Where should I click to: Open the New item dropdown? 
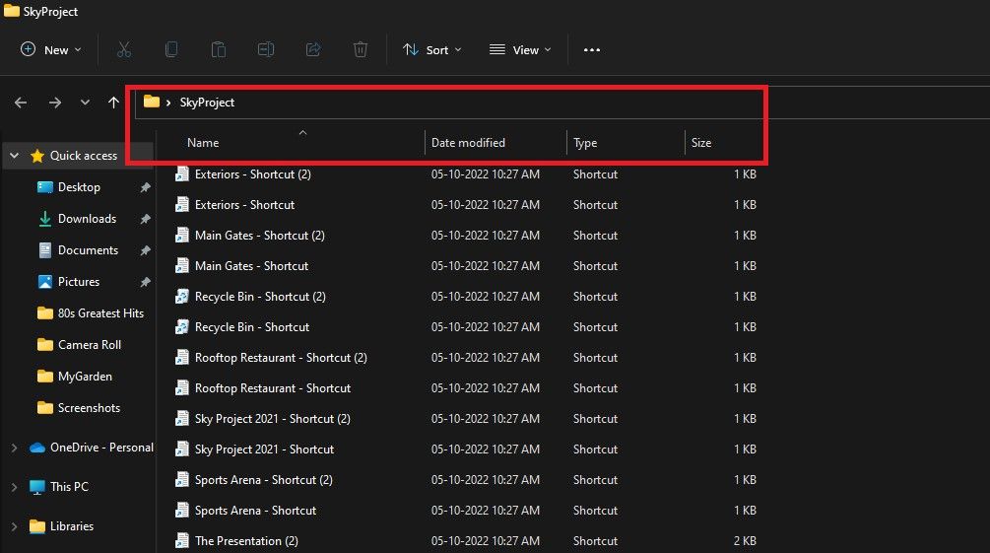click(x=51, y=49)
